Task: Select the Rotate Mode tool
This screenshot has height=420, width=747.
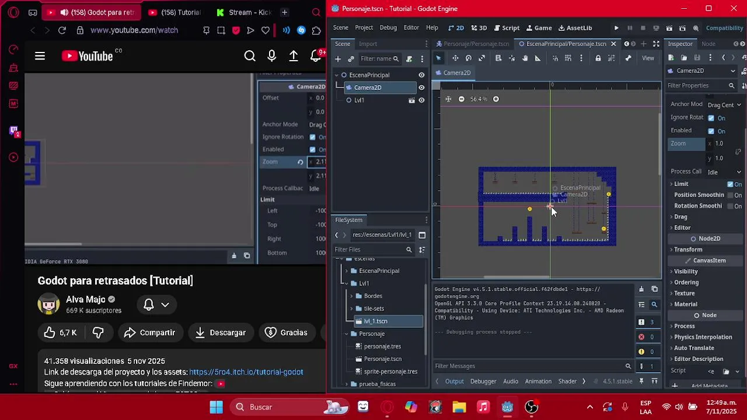Action: (x=468, y=58)
